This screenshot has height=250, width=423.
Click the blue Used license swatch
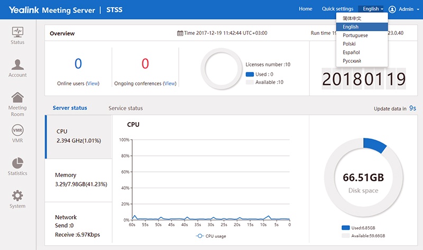(250, 74)
